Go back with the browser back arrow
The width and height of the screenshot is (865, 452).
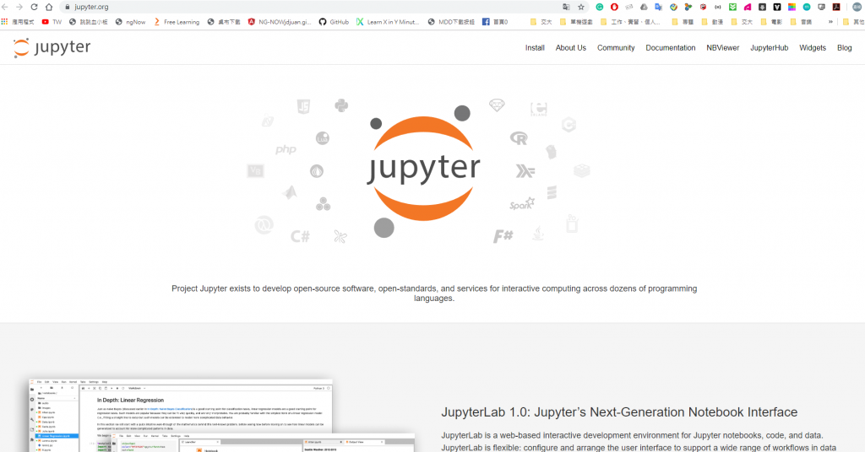4,7
